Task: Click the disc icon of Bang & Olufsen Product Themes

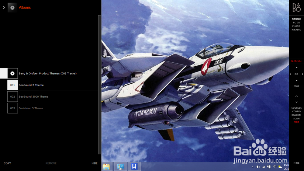Action: click(12, 73)
